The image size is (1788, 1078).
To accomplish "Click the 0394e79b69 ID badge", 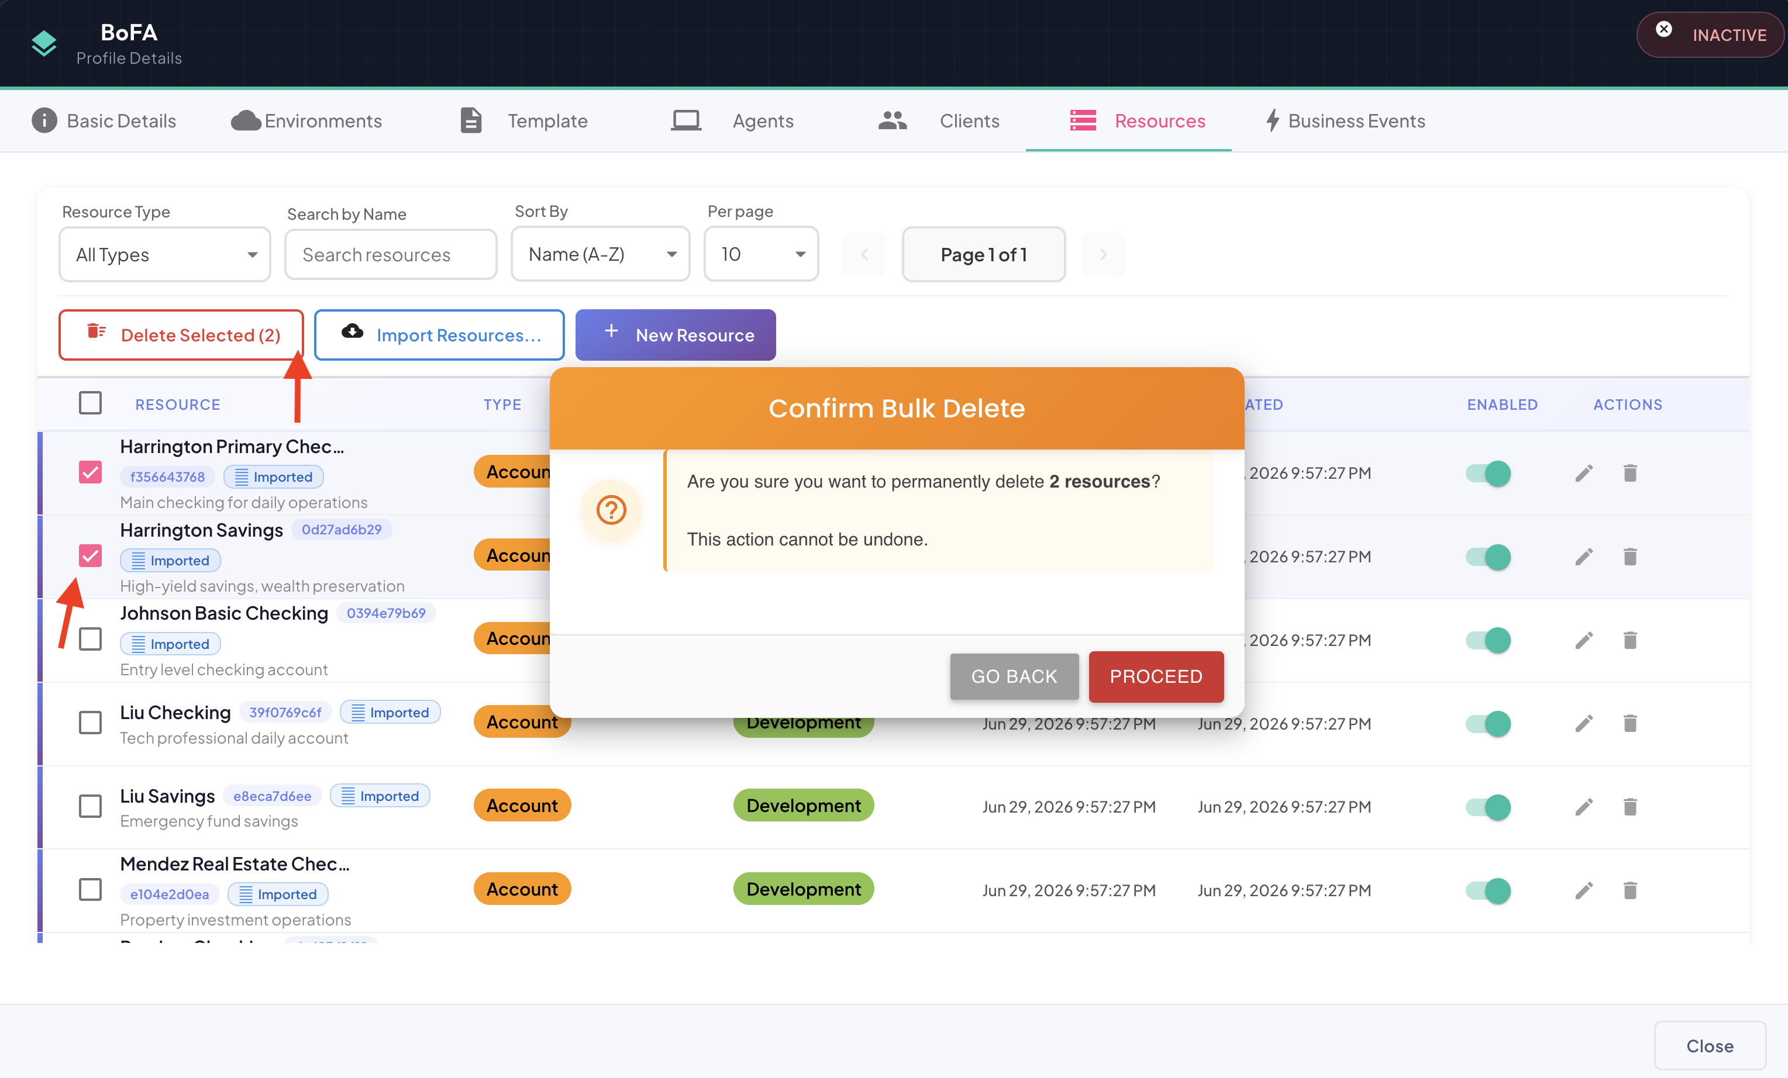I will pos(385,613).
